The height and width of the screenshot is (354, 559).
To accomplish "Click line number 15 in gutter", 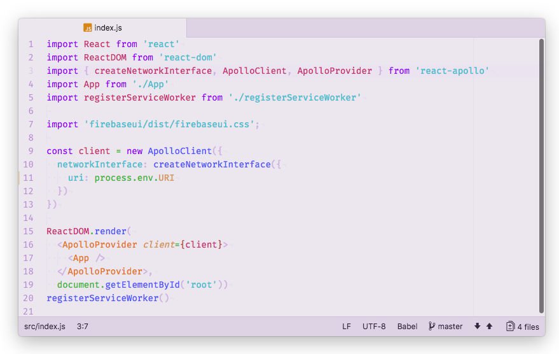I will pos(28,232).
